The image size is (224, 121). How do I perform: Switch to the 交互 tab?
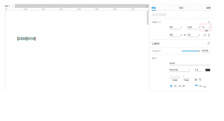coord(181,8)
